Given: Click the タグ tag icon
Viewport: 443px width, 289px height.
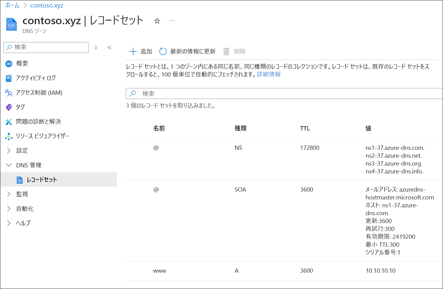Looking at the screenshot, I should pos(9,107).
